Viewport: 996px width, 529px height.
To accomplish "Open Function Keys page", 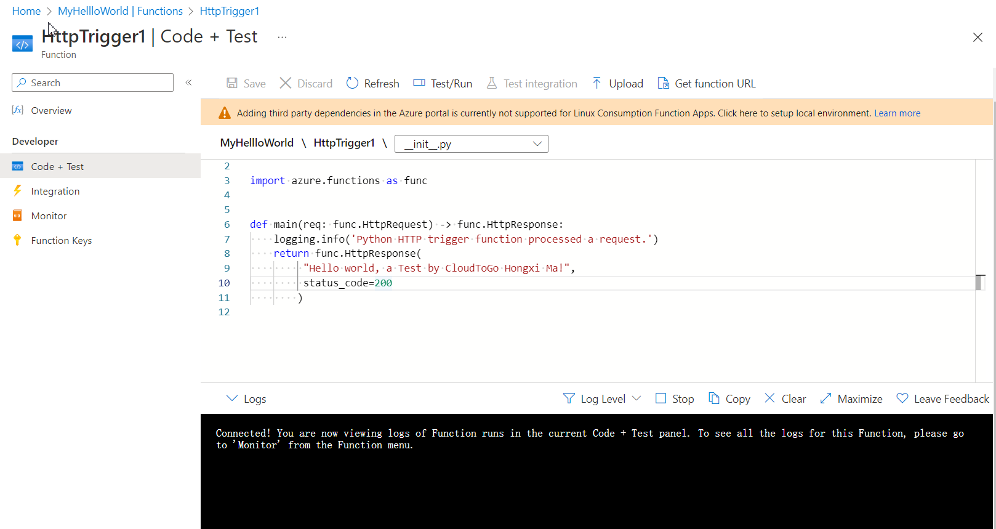I will click(61, 240).
